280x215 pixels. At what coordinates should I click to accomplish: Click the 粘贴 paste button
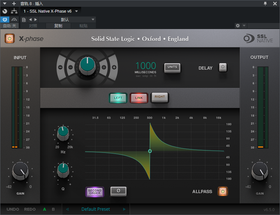click(83, 26)
